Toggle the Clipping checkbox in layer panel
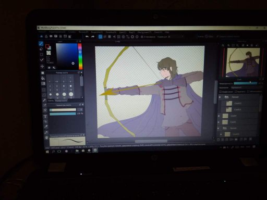Screen dimensions: 267x200 pos(236,92)
